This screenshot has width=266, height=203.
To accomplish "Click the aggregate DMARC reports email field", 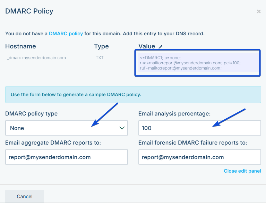I will tap(67, 157).
